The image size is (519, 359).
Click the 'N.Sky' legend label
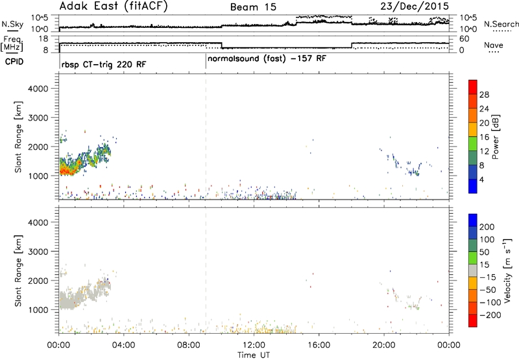click(x=12, y=24)
